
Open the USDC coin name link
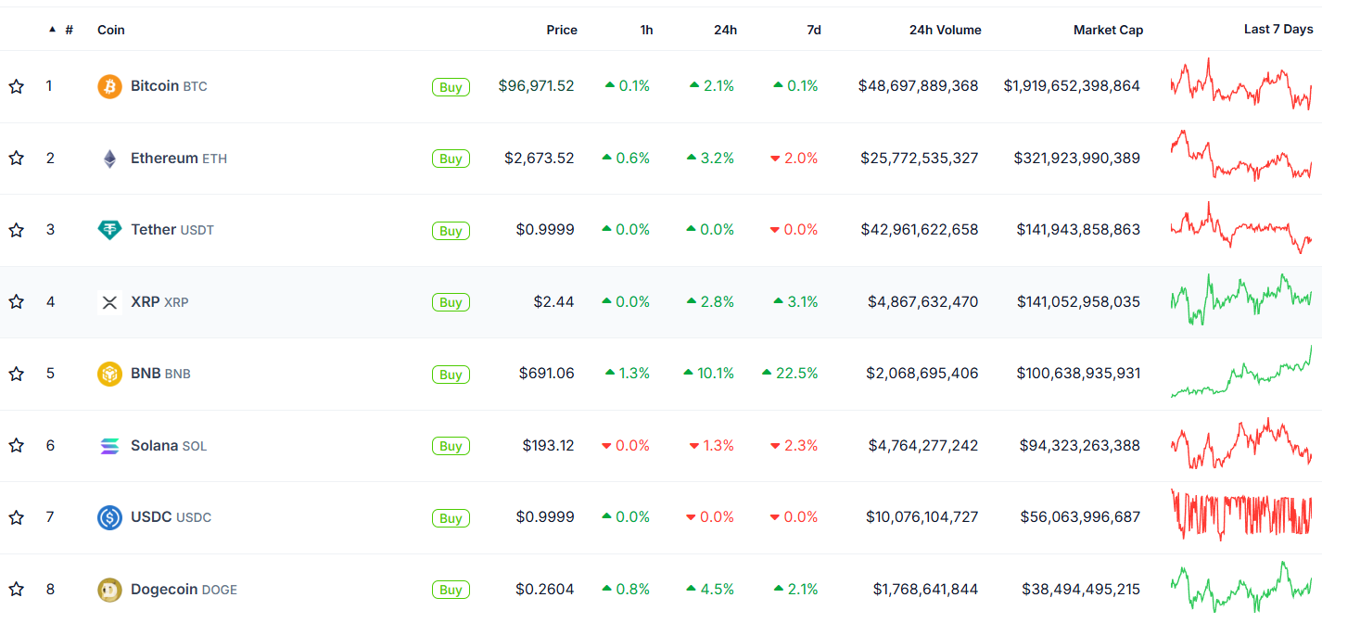point(171,517)
